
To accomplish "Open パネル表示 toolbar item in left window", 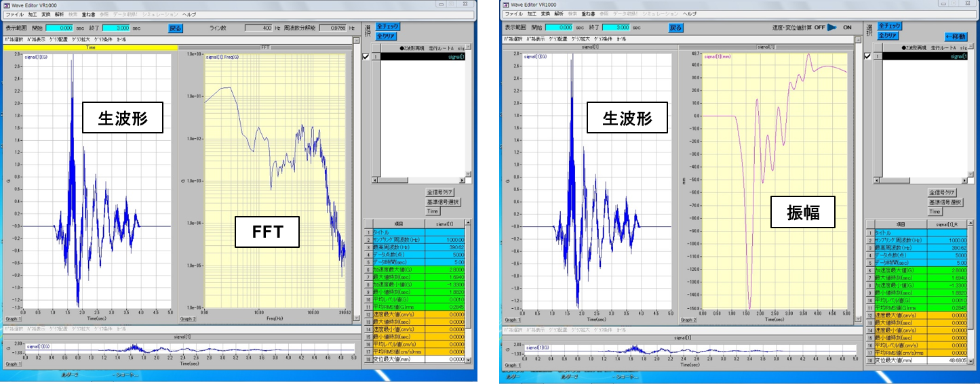I will point(37,40).
